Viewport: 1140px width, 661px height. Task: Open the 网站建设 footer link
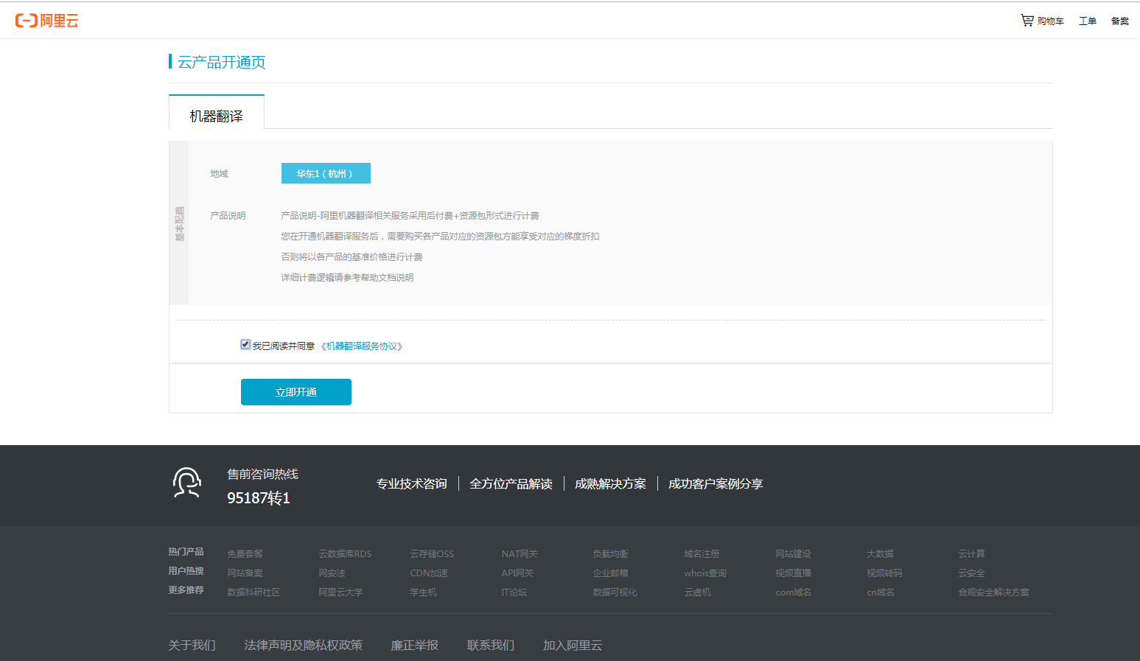[x=794, y=553]
